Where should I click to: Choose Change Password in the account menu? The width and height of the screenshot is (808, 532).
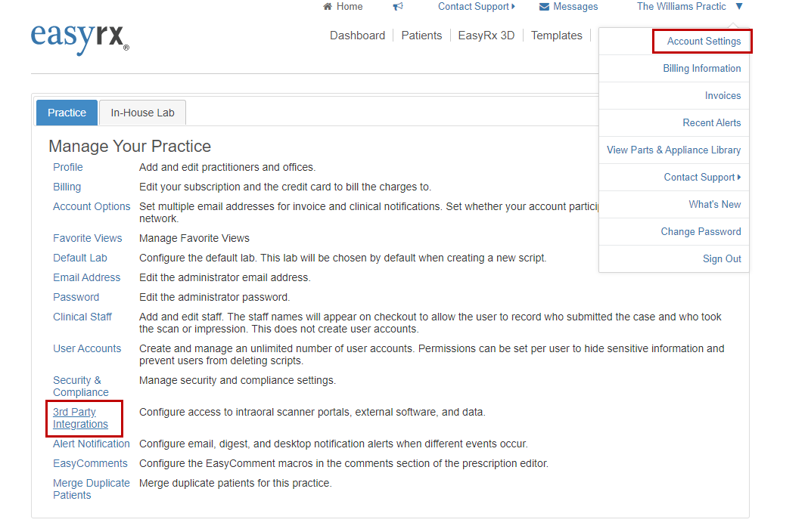click(701, 231)
